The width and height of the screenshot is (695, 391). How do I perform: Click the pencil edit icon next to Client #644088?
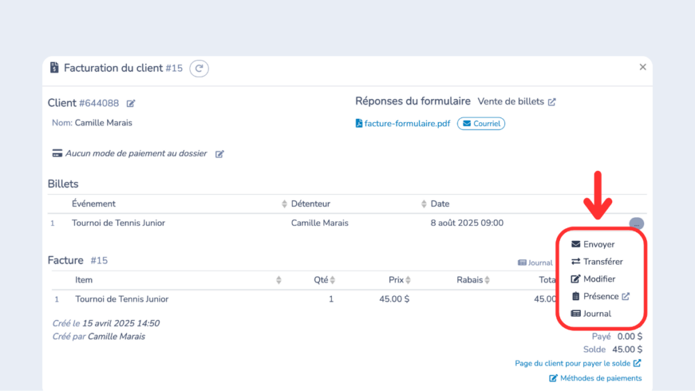(x=131, y=103)
